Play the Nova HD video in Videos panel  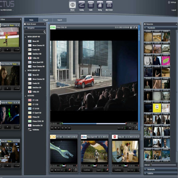point(8,166)
